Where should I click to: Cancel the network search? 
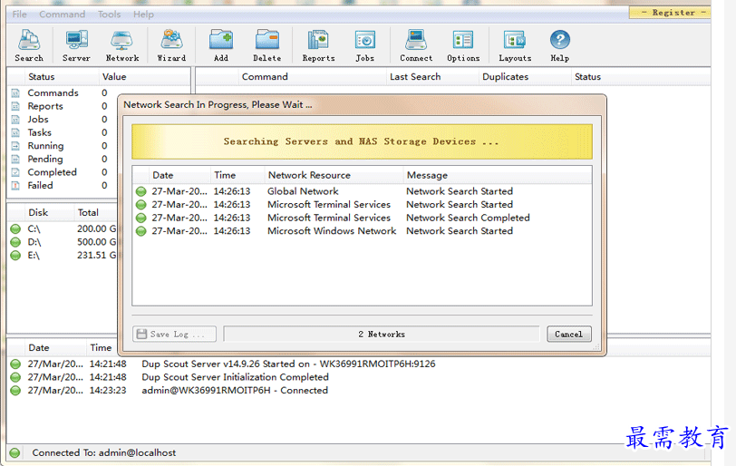(568, 334)
